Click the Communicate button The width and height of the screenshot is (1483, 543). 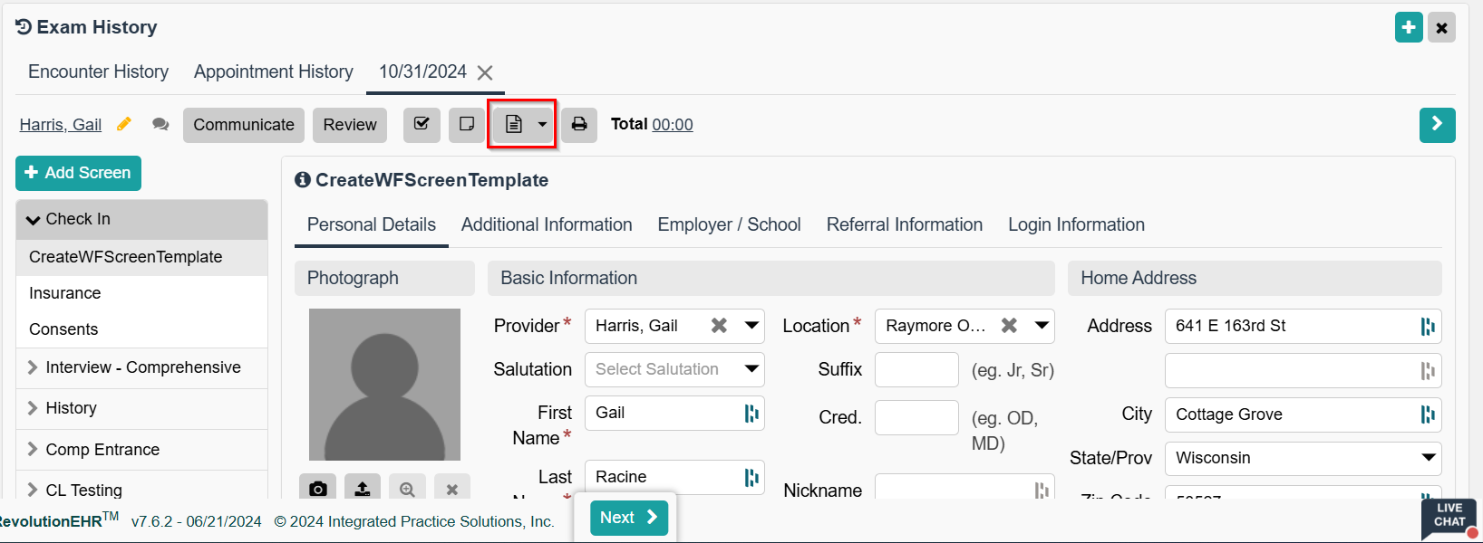(x=243, y=125)
